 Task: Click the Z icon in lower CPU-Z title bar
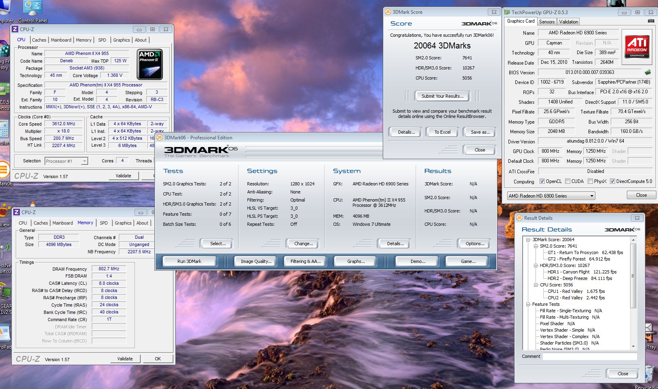(x=17, y=212)
